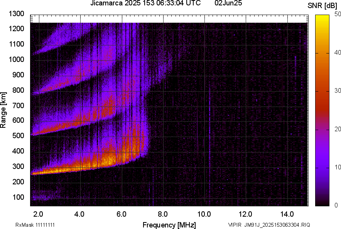The image size is (341, 229).
Task: Click the frequency tick label '4.0'
Action: point(79,214)
